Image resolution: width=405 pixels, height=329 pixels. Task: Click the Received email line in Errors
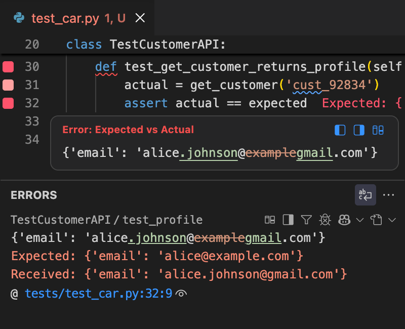(179, 274)
